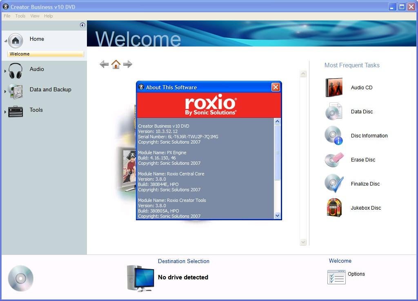This screenshot has width=418, height=301.
Task: Click the back navigation arrow
Action: click(104, 64)
